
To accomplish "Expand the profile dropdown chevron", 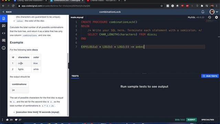I will [x=217, y=12].
